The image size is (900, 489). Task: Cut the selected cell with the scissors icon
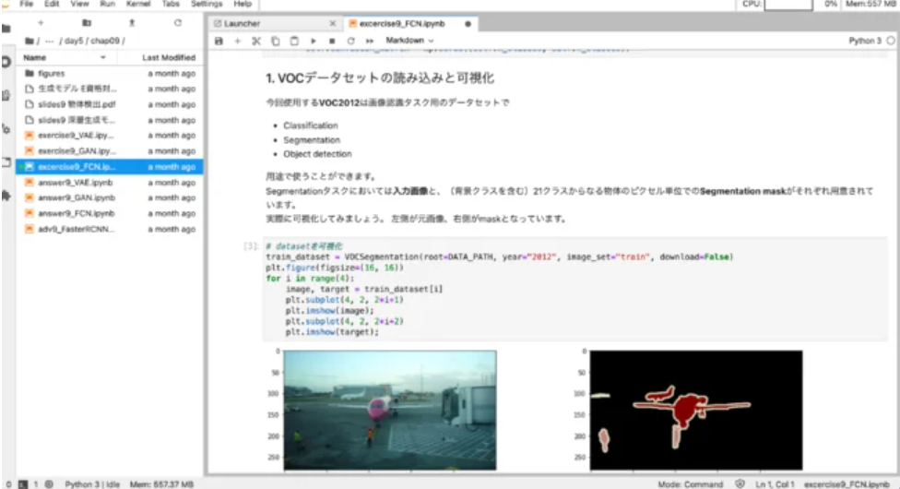[256, 41]
